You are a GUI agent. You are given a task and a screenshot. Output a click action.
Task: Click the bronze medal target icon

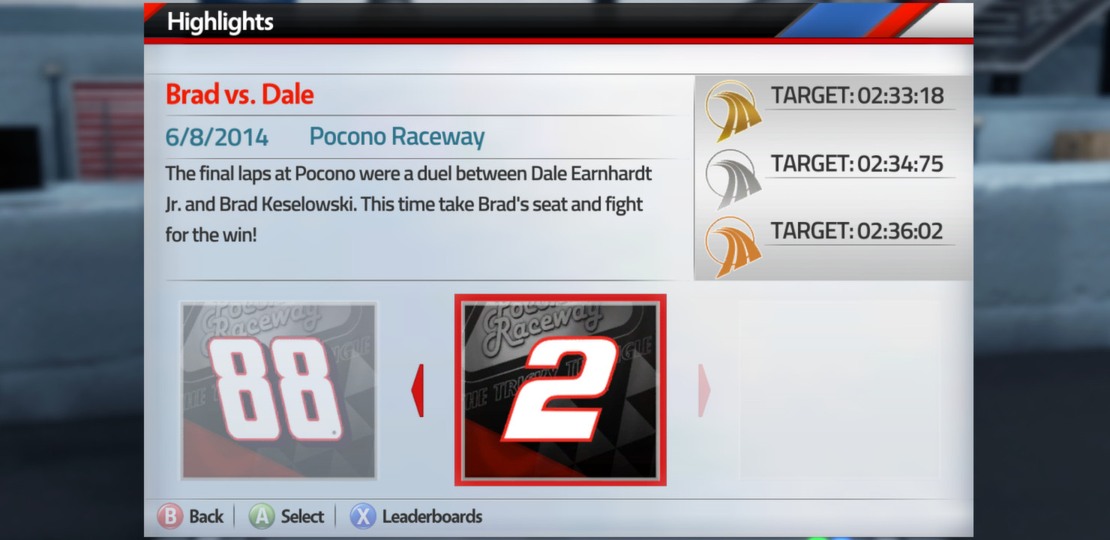(733, 247)
